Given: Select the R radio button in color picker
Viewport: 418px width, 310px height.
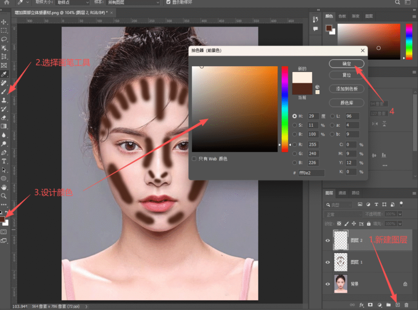Looking at the screenshot, I should pos(294,145).
